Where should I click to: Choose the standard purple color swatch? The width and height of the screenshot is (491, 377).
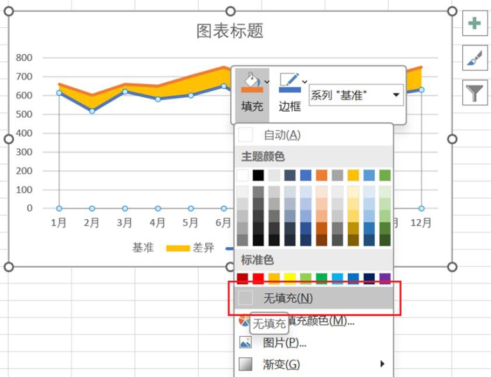click(x=385, y=279)
